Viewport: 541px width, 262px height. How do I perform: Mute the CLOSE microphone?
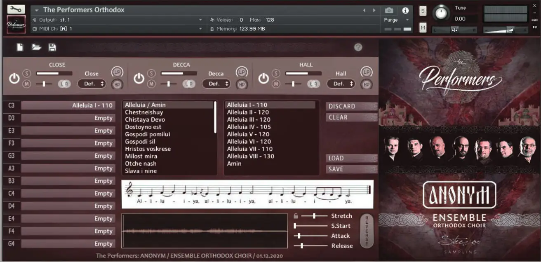(27, 84)
